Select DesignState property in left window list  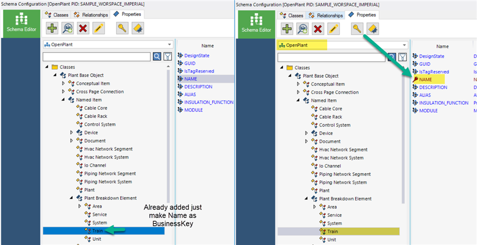(x=197, y=56)
